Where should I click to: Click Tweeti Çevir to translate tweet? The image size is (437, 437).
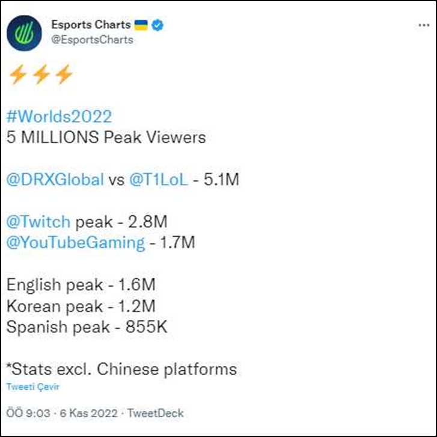(x=33, y=387)
